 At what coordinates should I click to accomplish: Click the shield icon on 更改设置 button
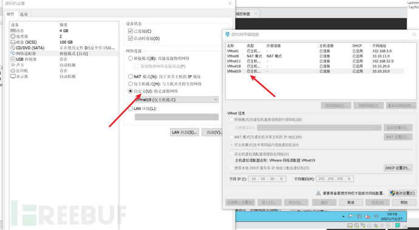[392, 193]
